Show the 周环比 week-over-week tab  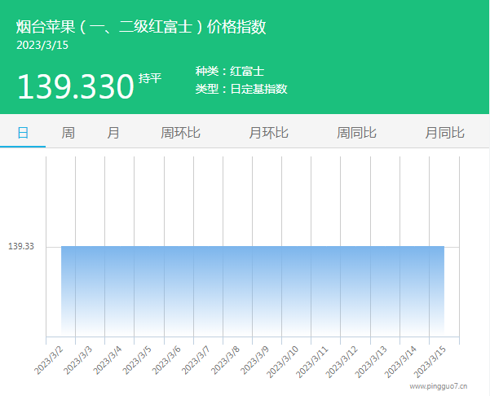tap(180, 133)
